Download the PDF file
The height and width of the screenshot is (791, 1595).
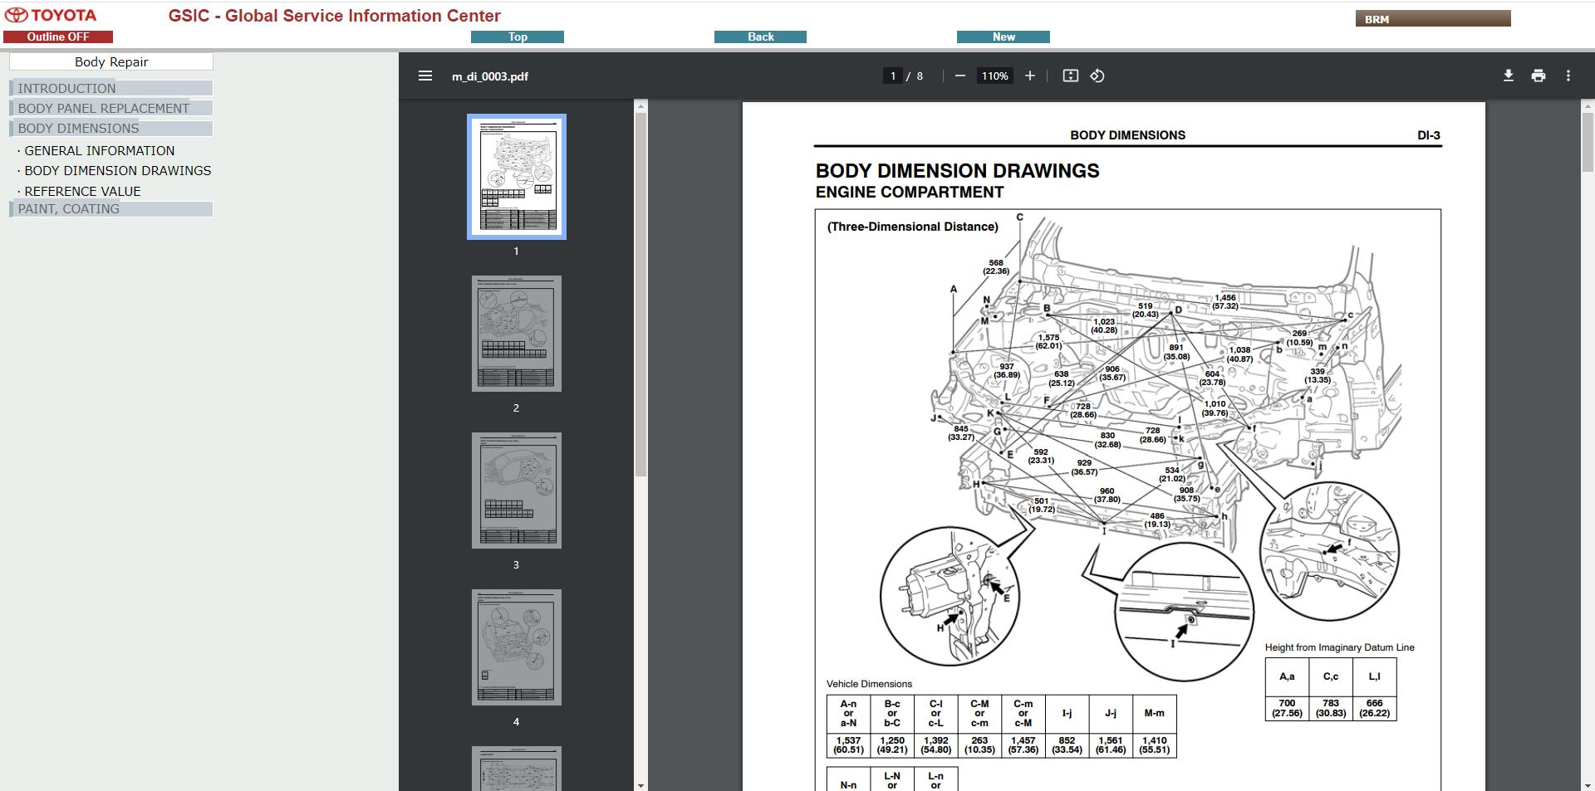pos(1509,76)
